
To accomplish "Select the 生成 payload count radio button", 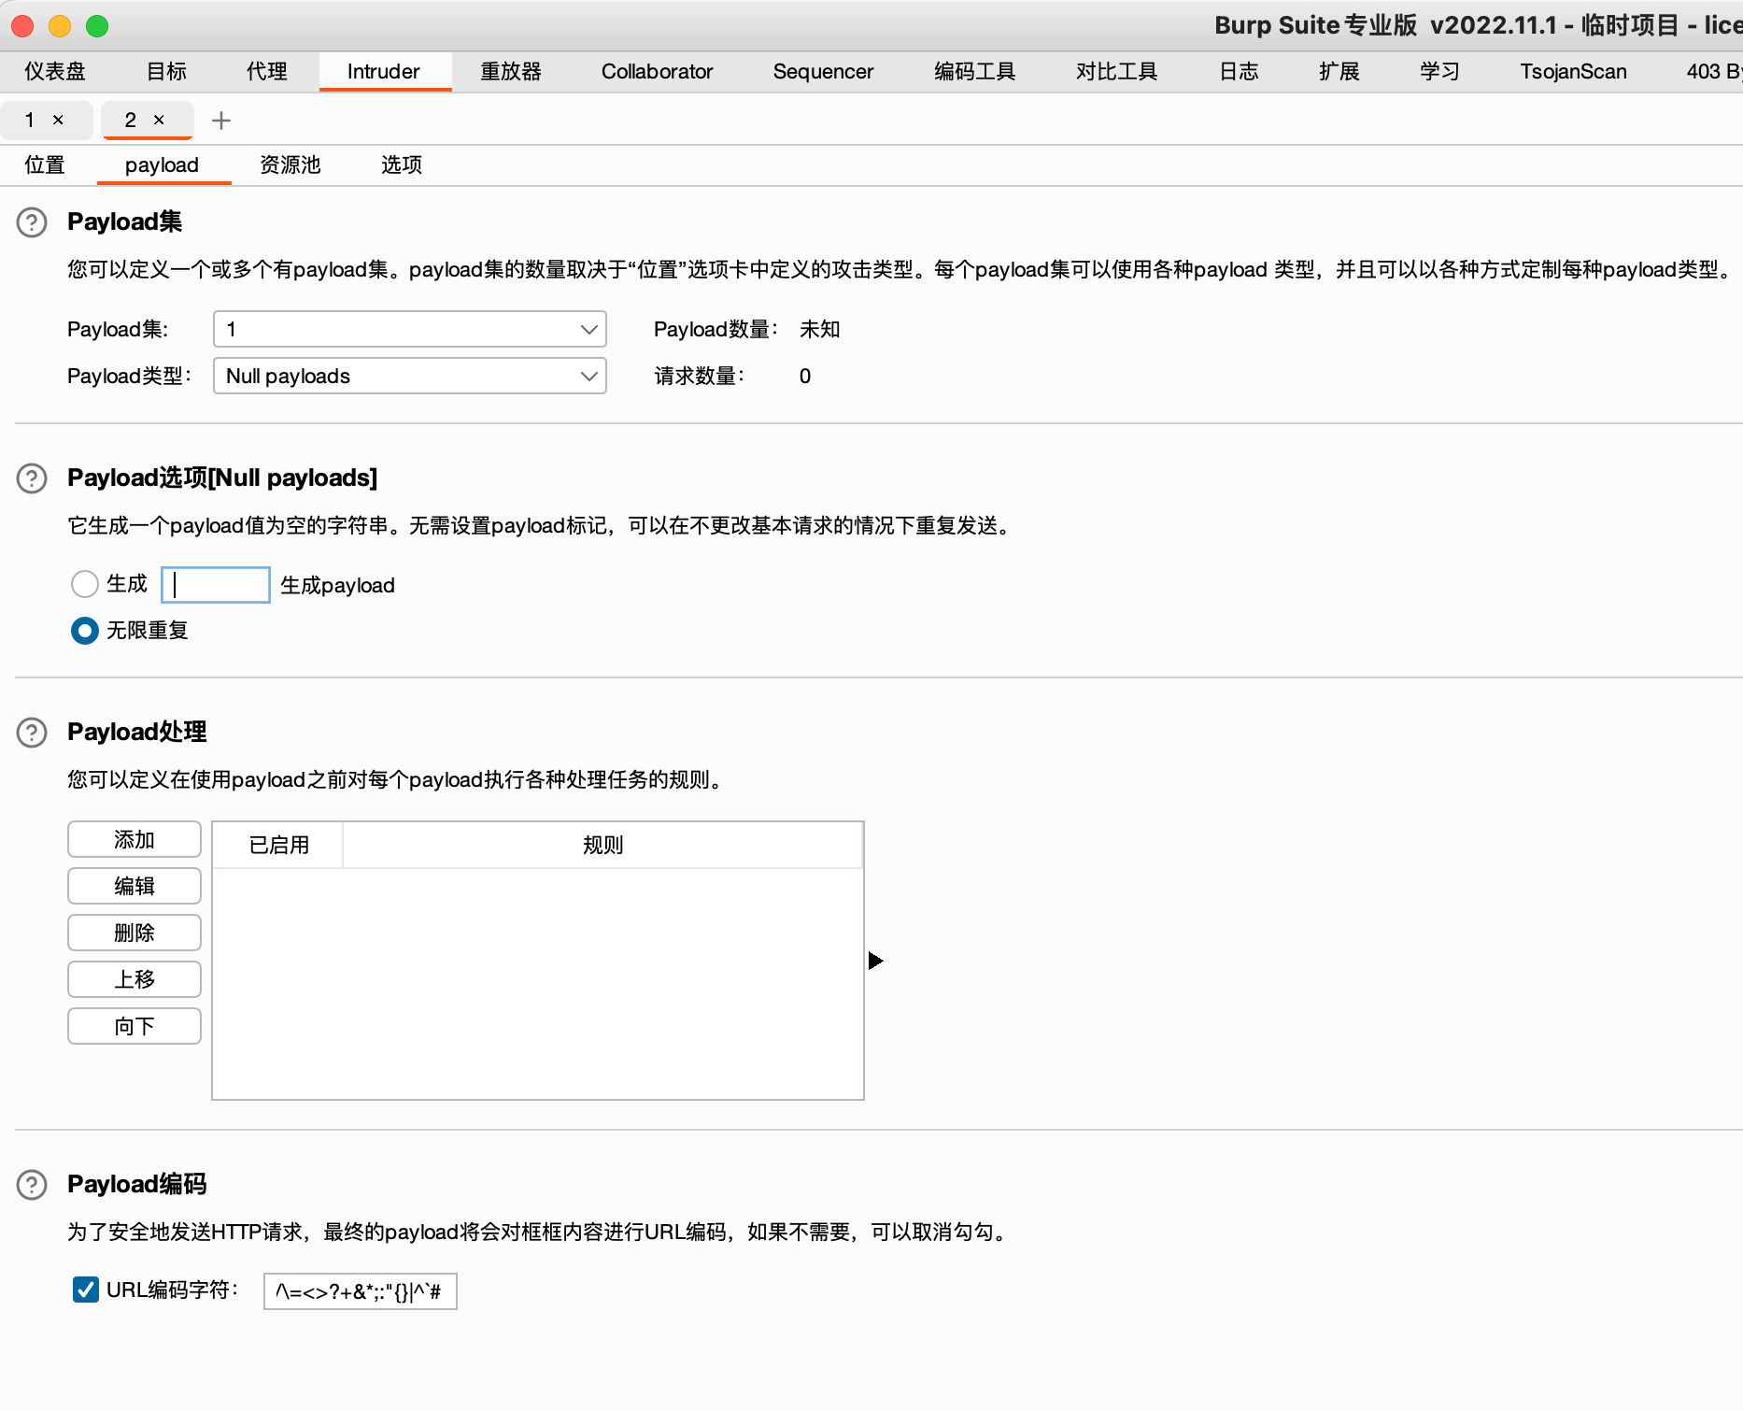I will (85, 584).
